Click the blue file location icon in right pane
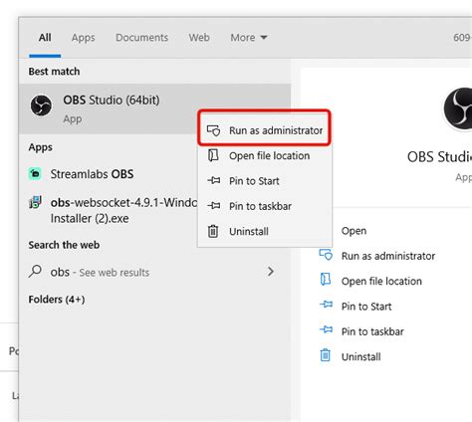This screenshot has height=422, width=472. pos(326,280)
